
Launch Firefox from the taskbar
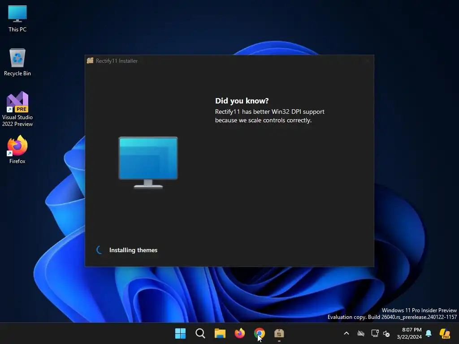pos(240,333)
